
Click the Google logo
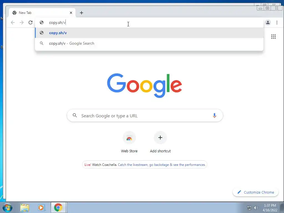coord(144,85)
